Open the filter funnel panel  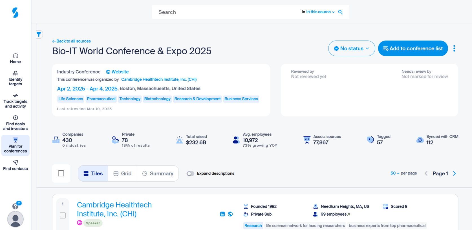point(39,34)
